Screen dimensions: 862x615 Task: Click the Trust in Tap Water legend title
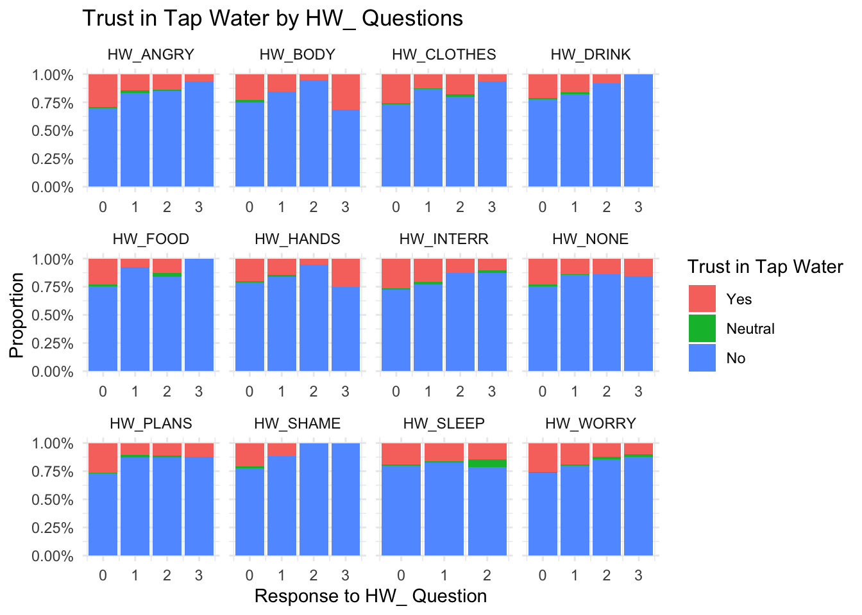tap(765, 266)
